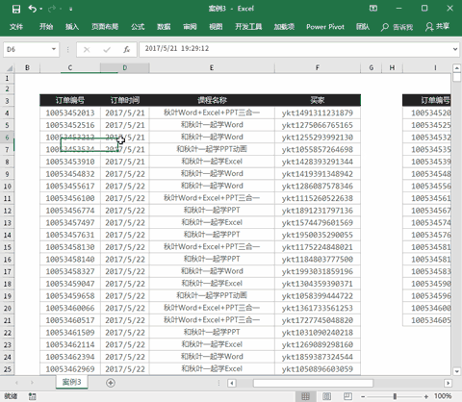Open the 视图 ribbon tab

tap(216, 27)
